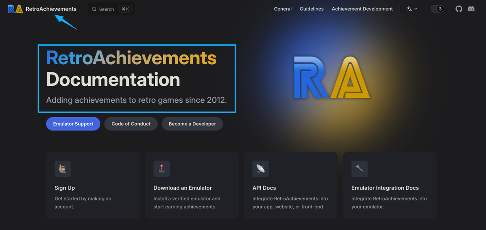486x230 pixels.
Task: Click "Integrate RetroAchievements into your app" description
Action: pyautogui.click(x=290, y=203)
